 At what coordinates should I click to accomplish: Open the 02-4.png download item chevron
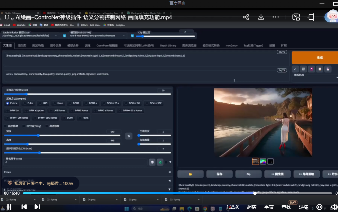pyautogui.click(x=35, y=200)
